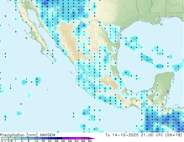The width and height of the screenshot is (184, 142).
Task: Select the legend swatch between 0.5 and 1
Action: (x=12, y=138)
